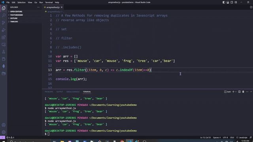Close the arraymethod.js editor tab

pos(62,7)
